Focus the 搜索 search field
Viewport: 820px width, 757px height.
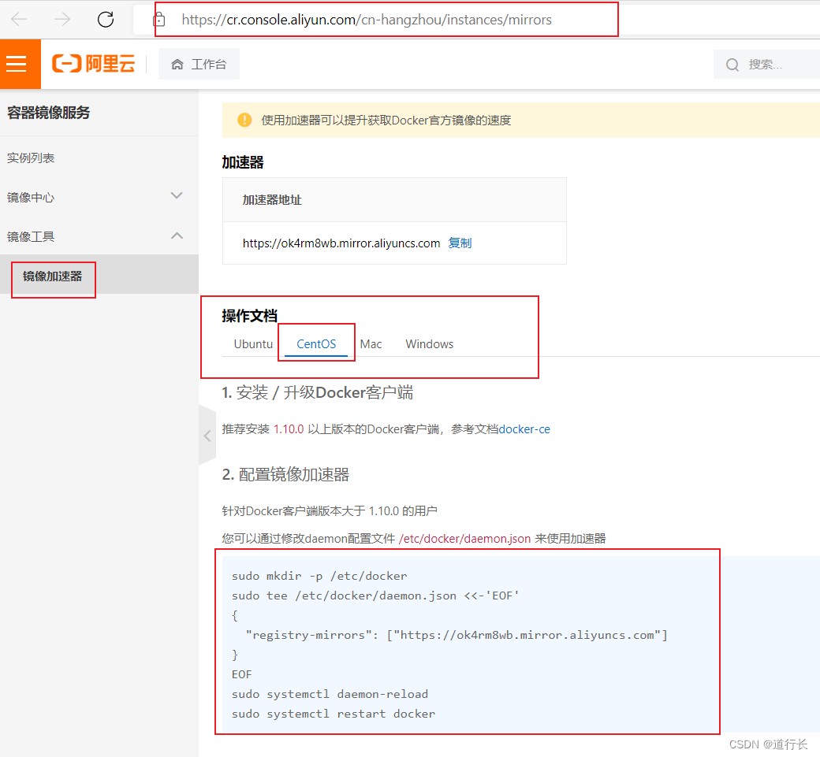coord(766,65)
